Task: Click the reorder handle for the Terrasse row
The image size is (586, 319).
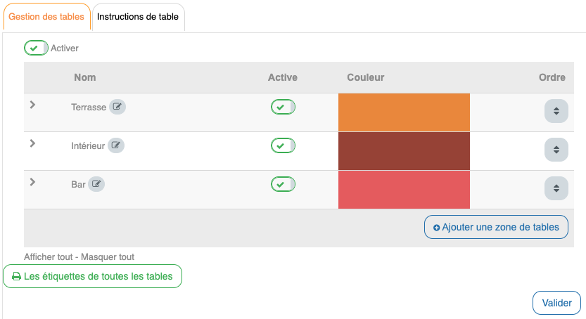Action: (555, 111)
